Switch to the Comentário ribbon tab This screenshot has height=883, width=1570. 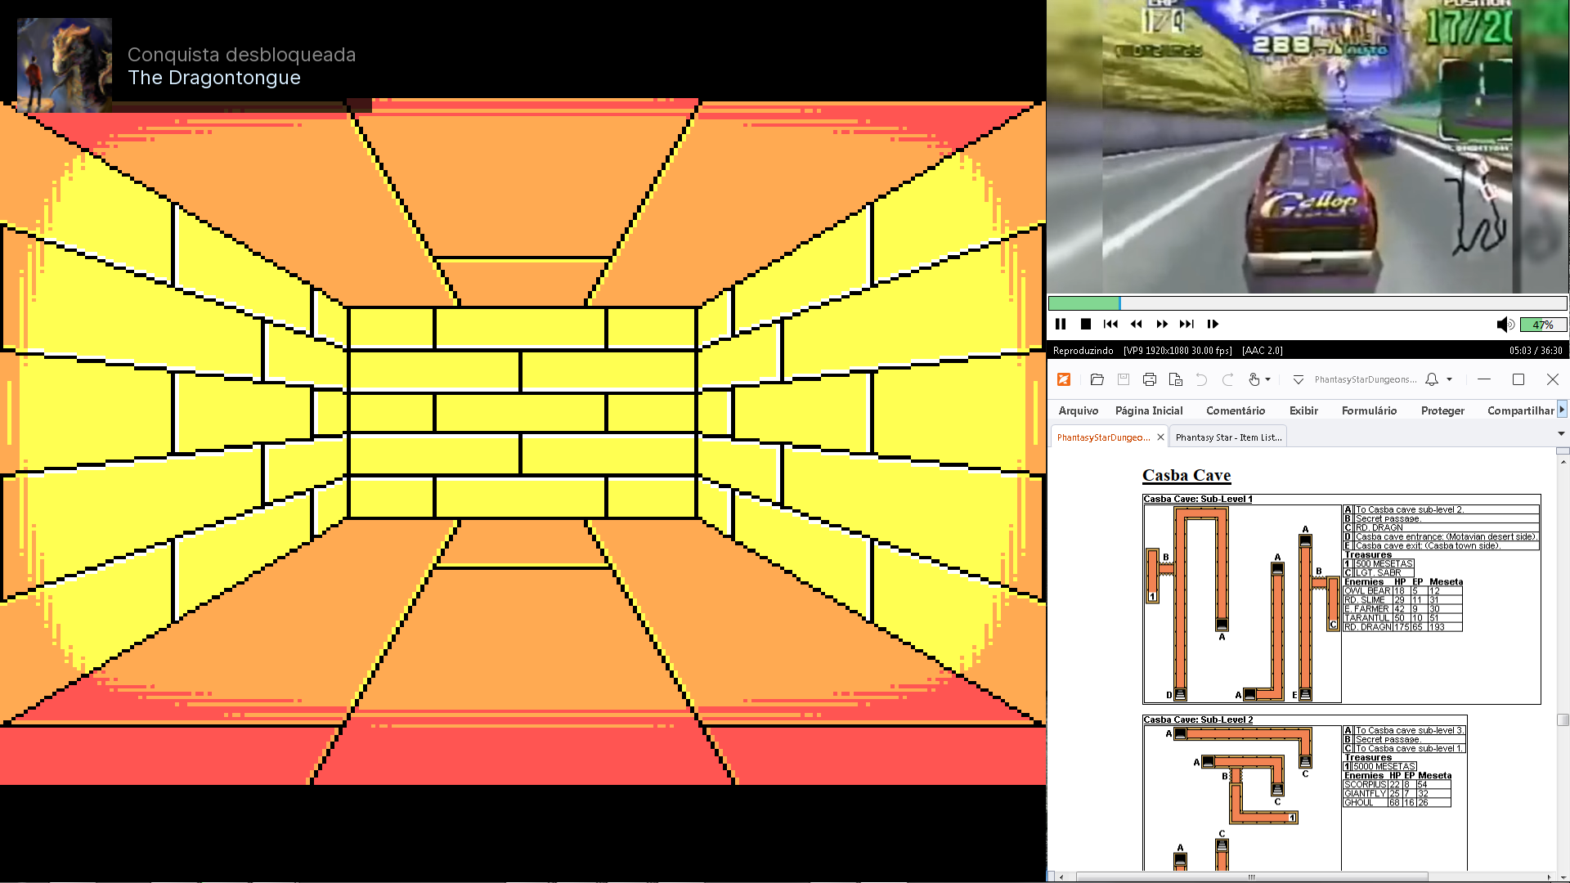[x=1235, y=410]
